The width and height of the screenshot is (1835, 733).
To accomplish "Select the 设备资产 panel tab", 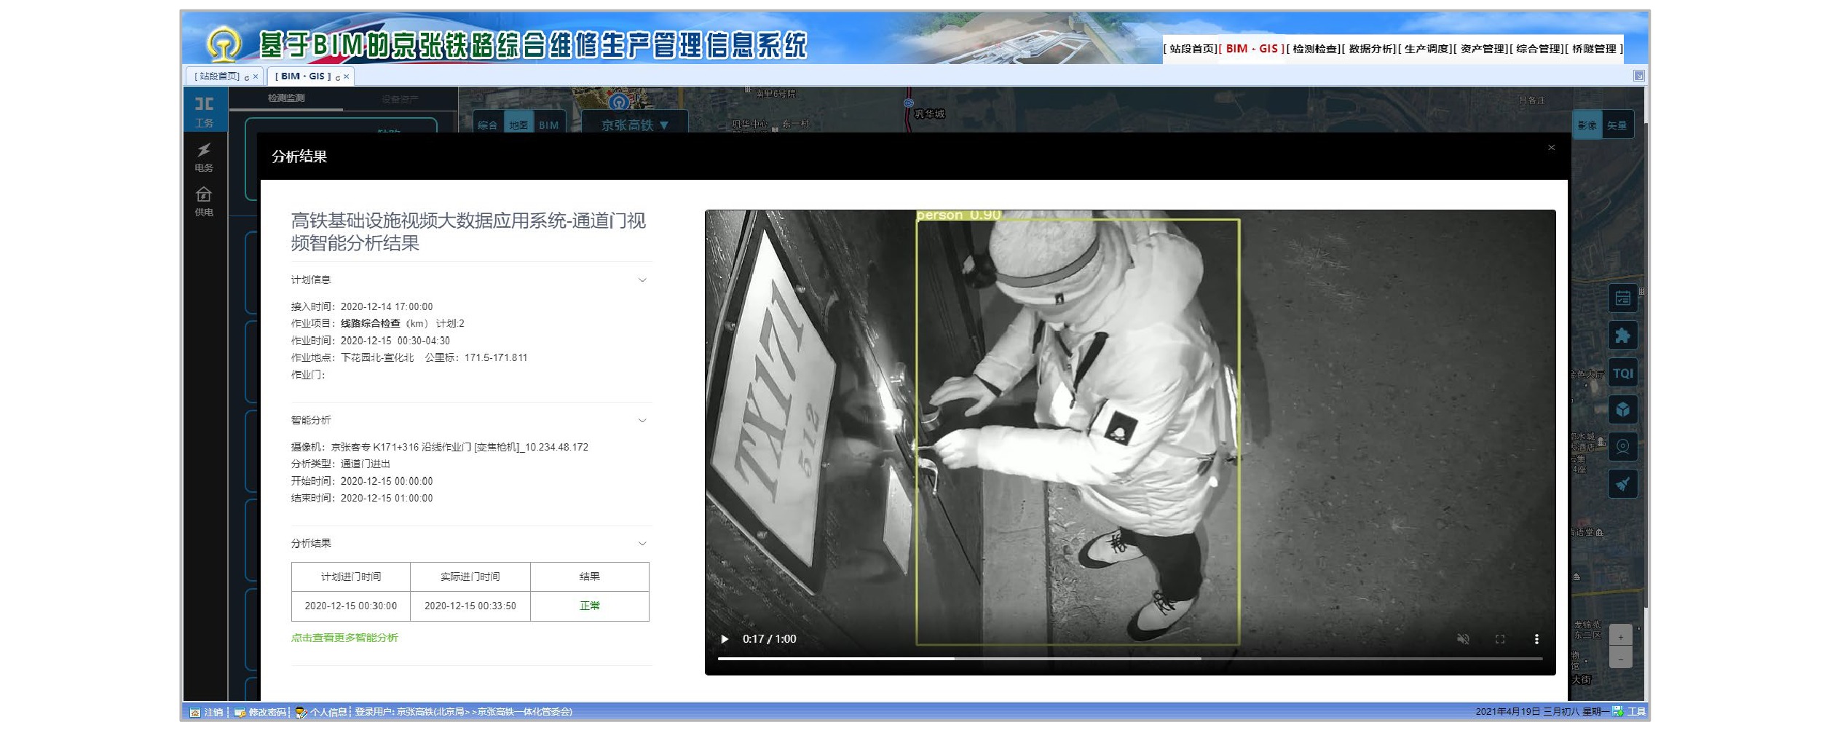I will click(400, 100).
